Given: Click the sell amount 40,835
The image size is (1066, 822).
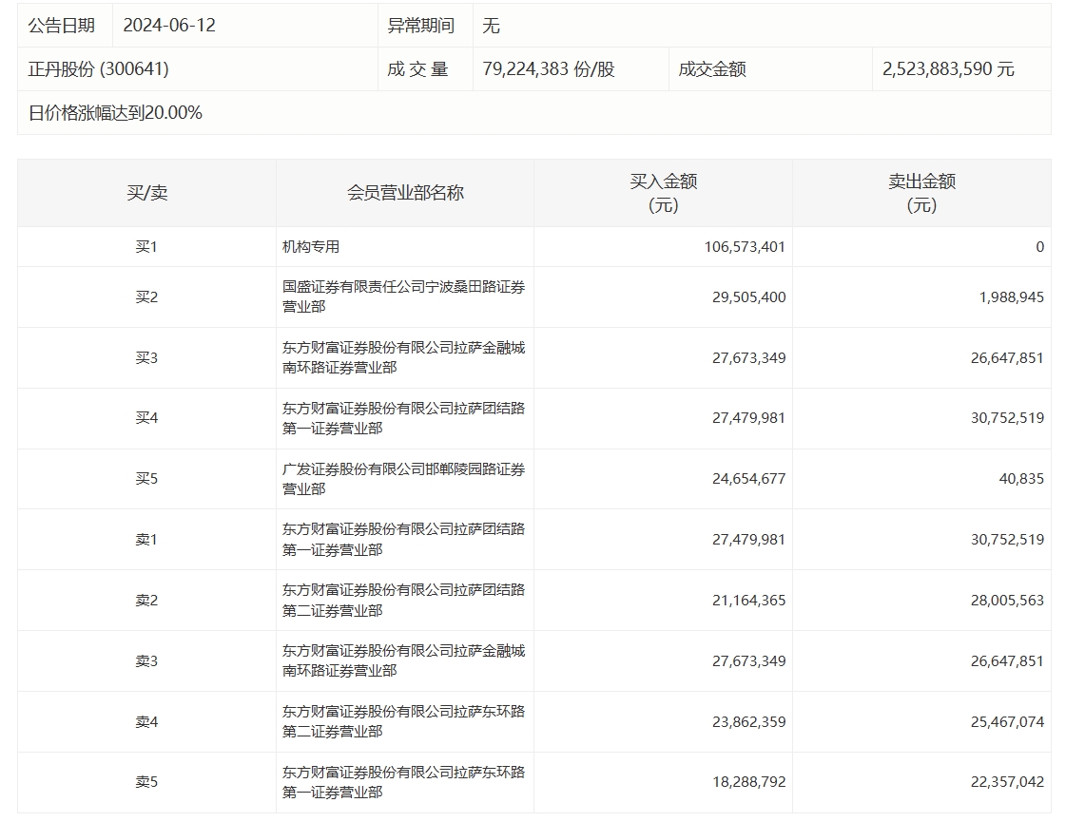Looking at the screenshot, I should [x=1024, y=479].
